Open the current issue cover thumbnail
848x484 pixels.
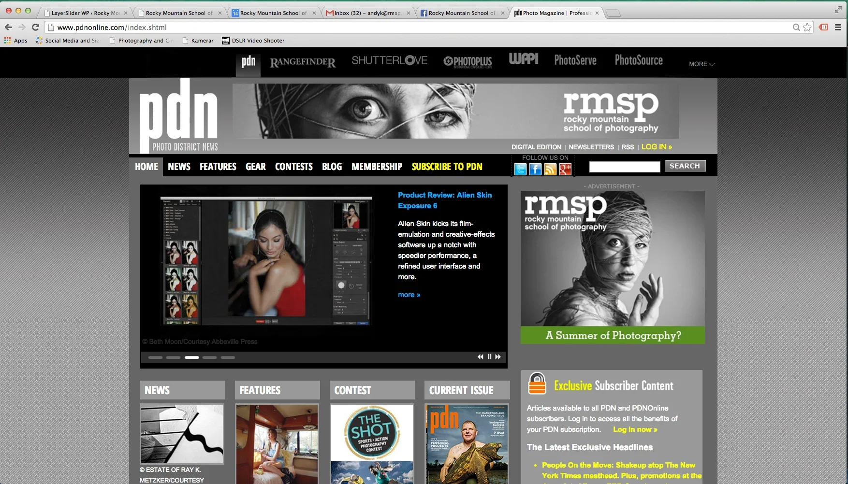click(x=467, y=444)
